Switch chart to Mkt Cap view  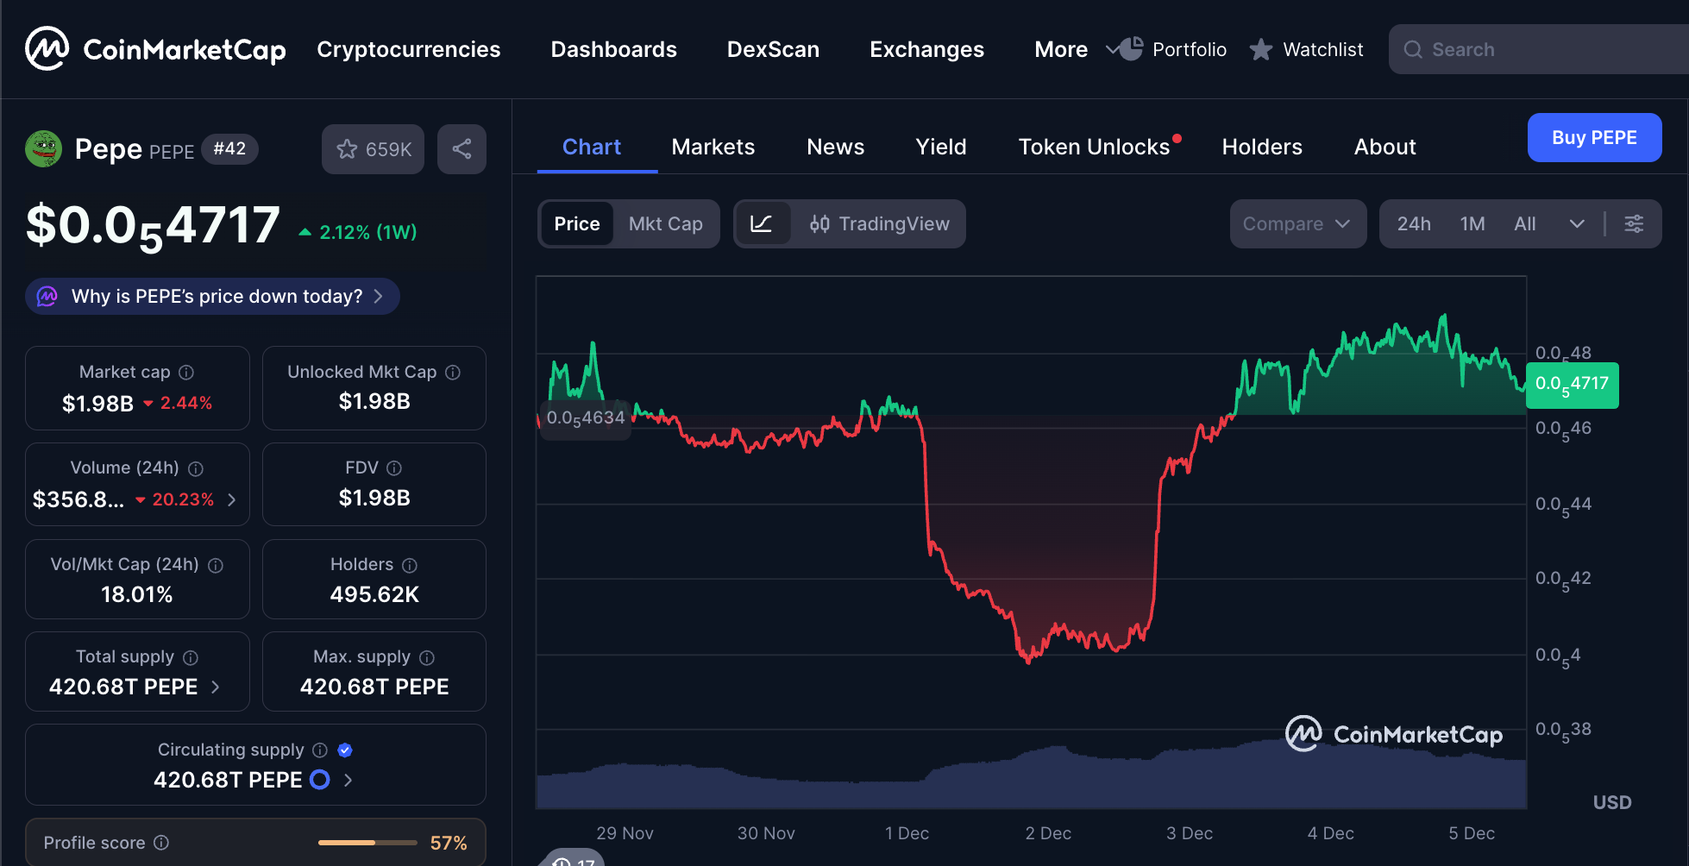665,224
